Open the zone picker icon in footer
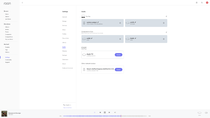This screenshot has width=210, height=118. 200,113
